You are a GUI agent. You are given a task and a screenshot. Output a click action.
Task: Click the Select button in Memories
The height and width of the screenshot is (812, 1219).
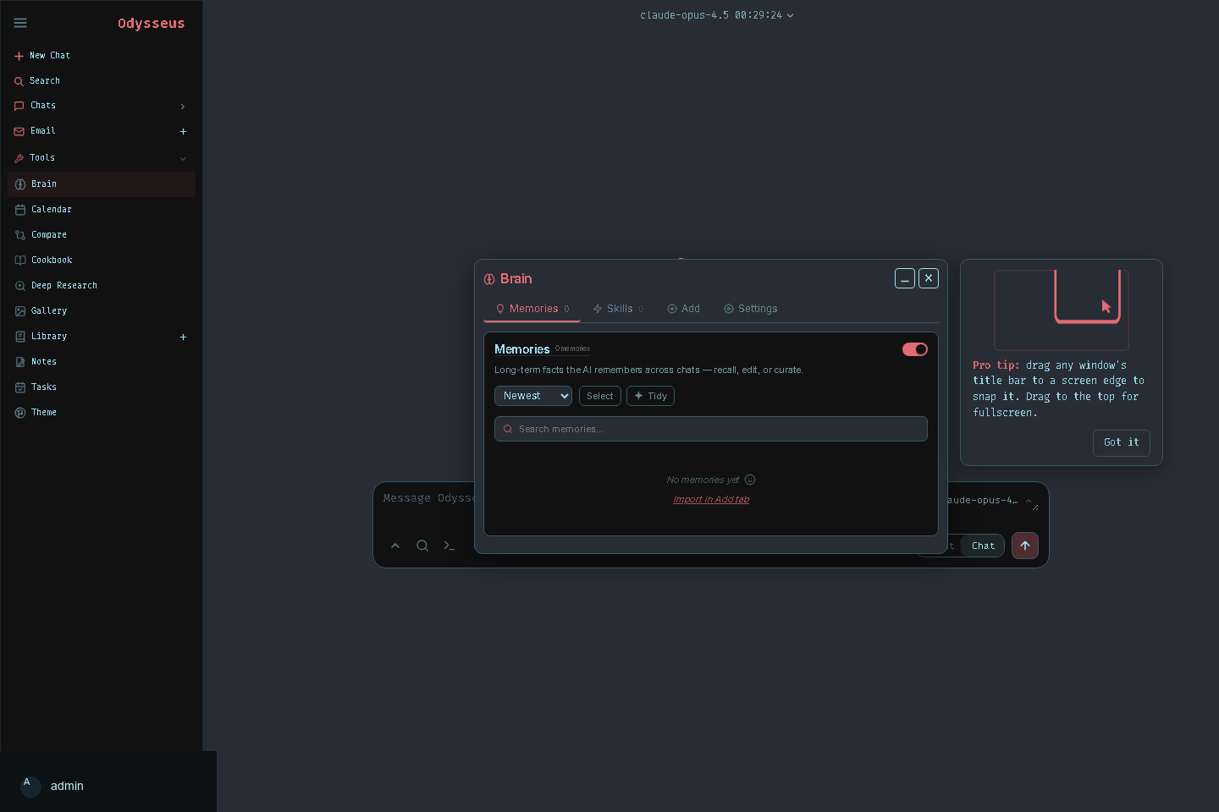(600, 396)
